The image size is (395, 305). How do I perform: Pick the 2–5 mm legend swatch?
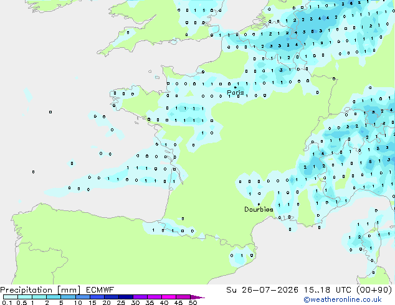coord(54,297)
